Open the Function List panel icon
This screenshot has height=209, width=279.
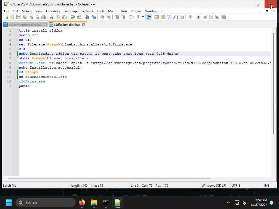click(x=175, y=17)
